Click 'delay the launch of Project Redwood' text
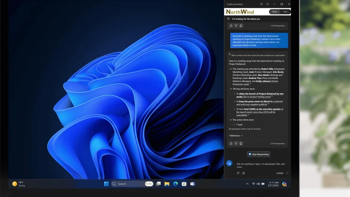The image size is (350, 197). (258, 94)
